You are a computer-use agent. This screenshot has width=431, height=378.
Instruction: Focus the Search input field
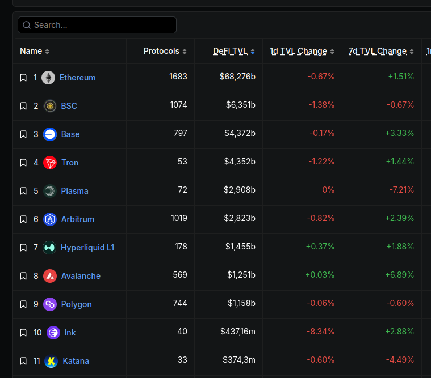tap(97, 25)
